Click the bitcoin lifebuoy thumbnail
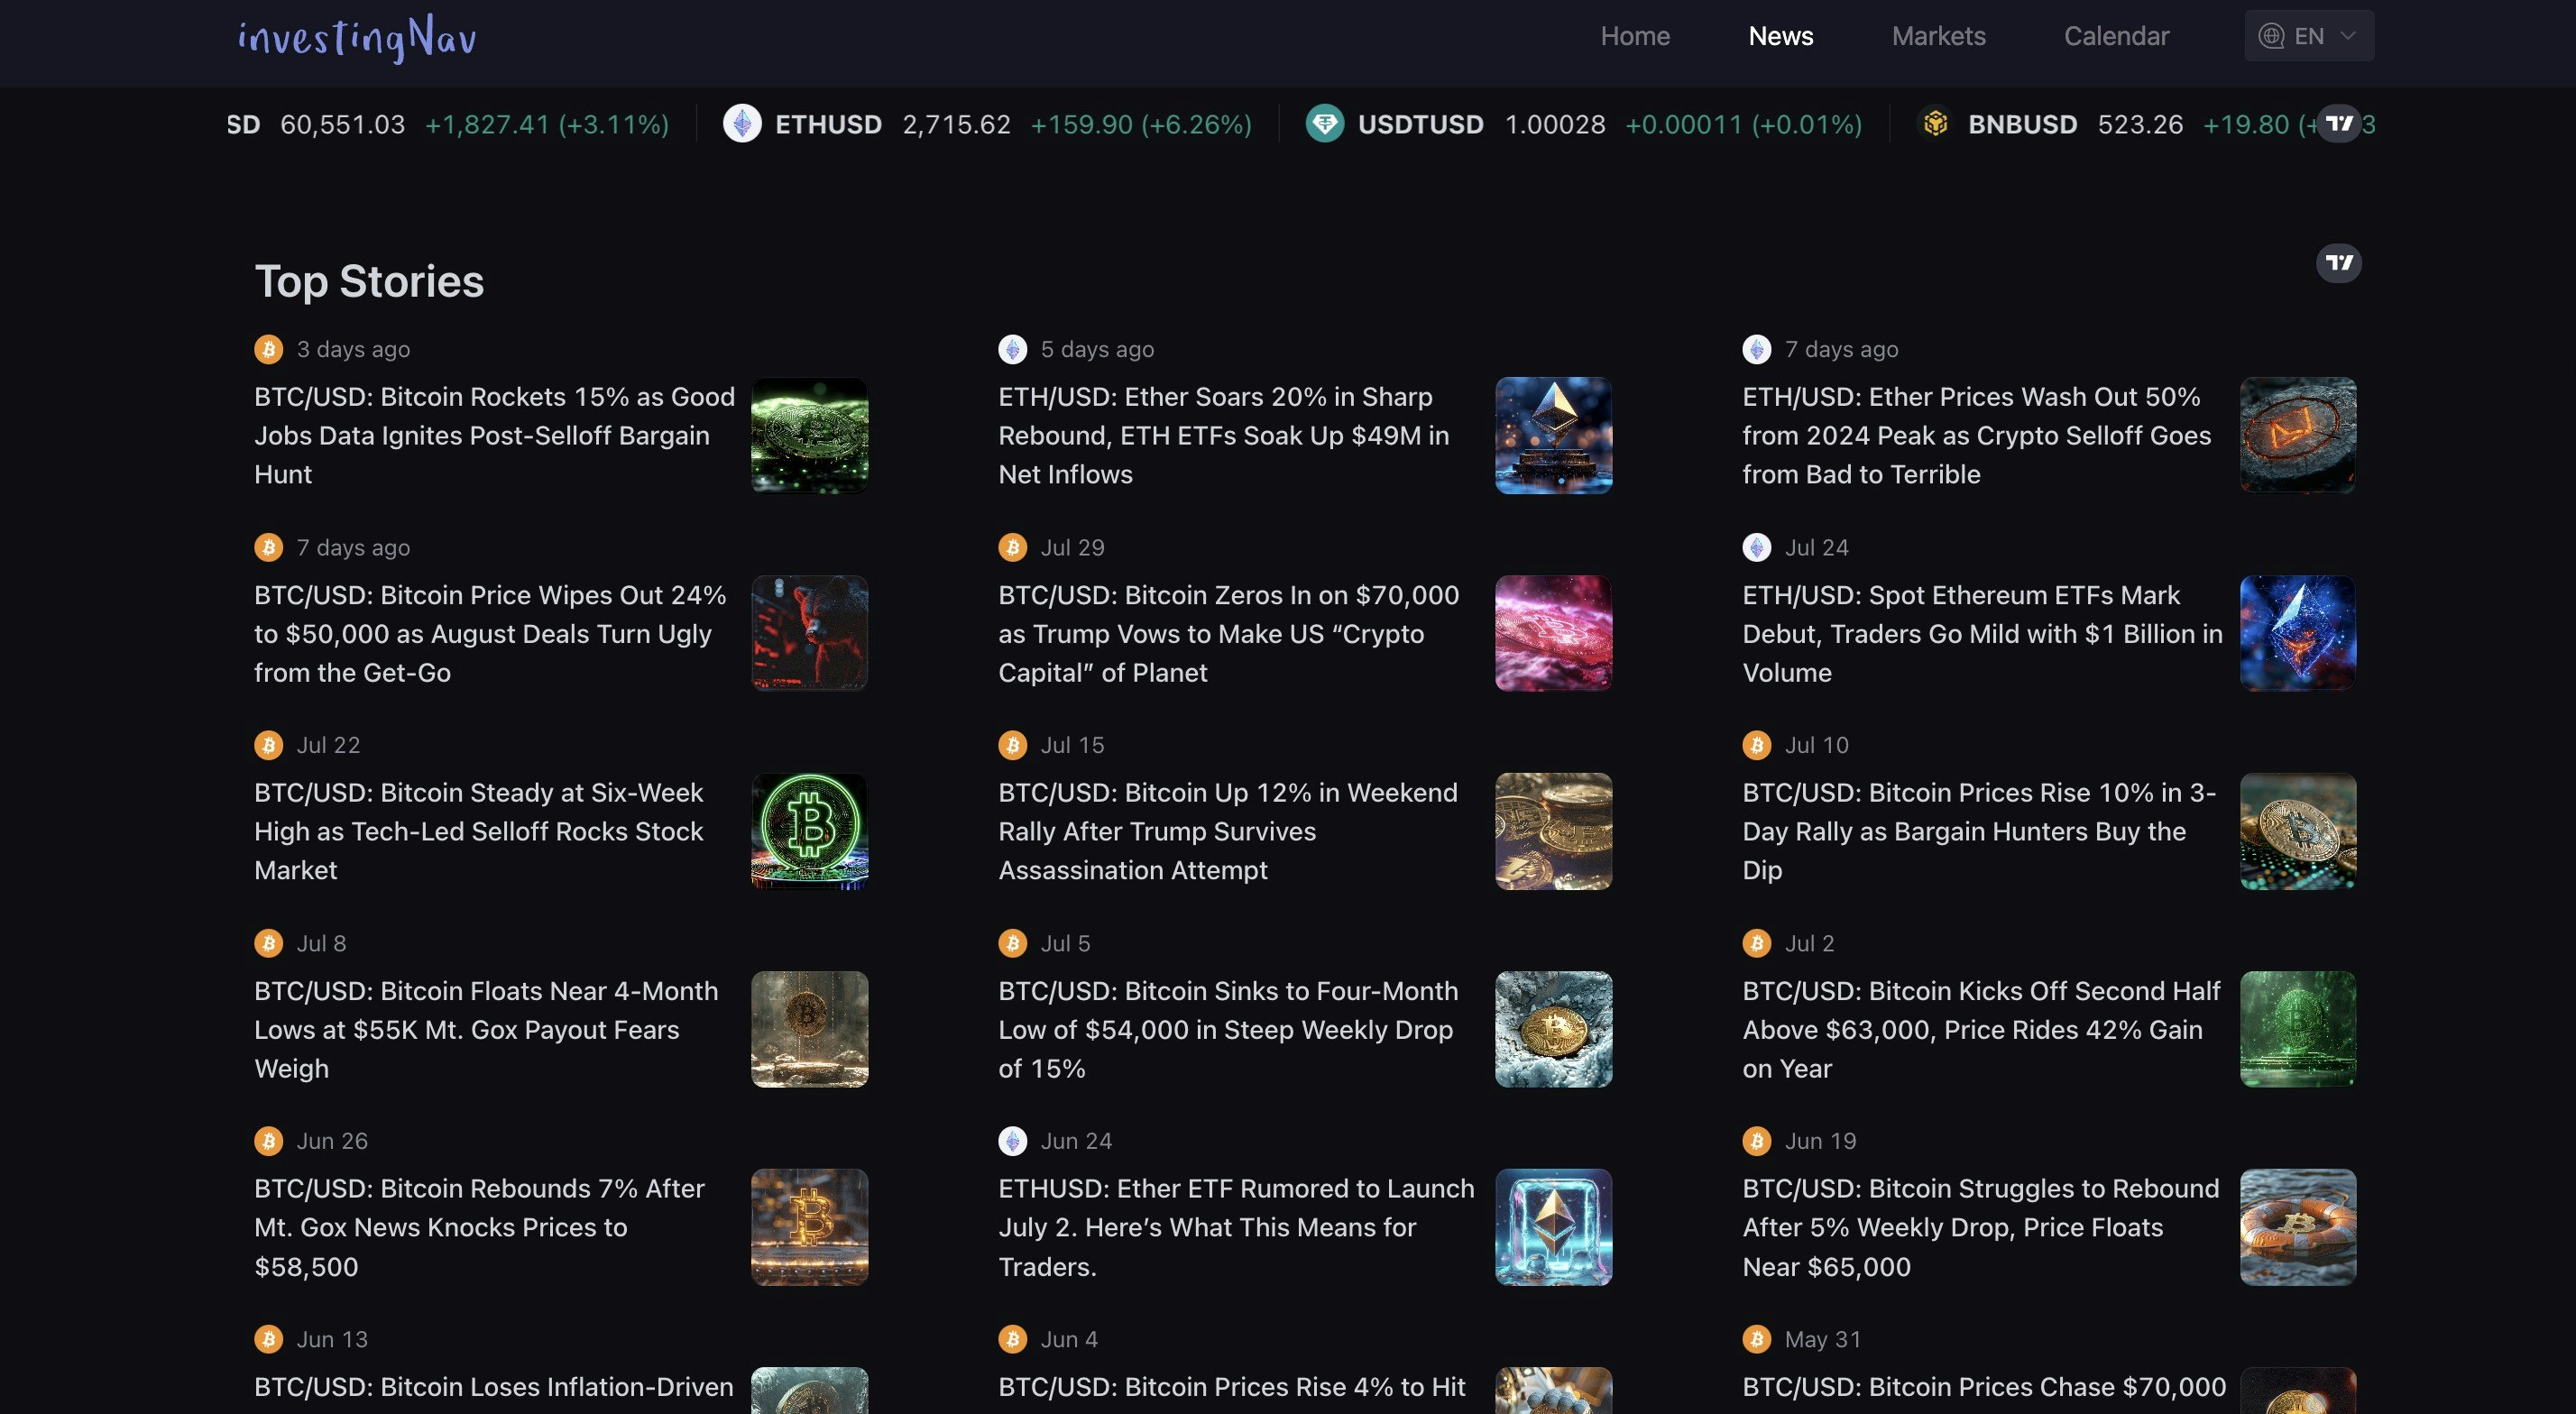Screen dimensions: 2576x1414 pos(2297,1227)
